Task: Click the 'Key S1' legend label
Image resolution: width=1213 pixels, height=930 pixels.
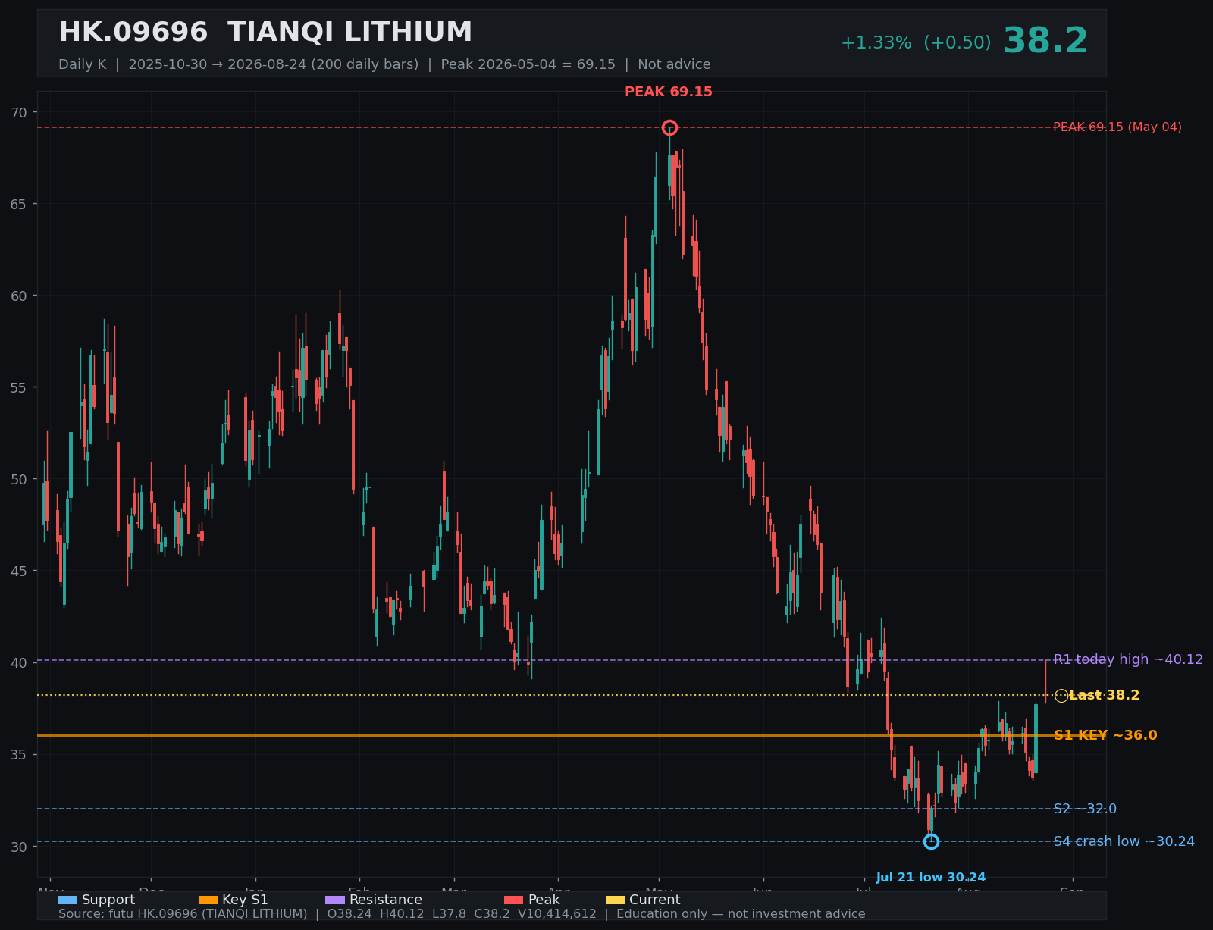Action: click(x=245, y=900)
